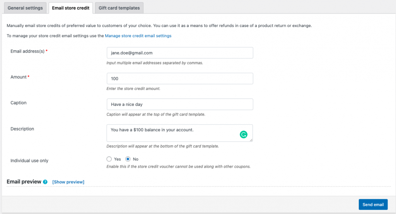
Task: Expand the email preview via Show preview
Action: tap(68, 182)
